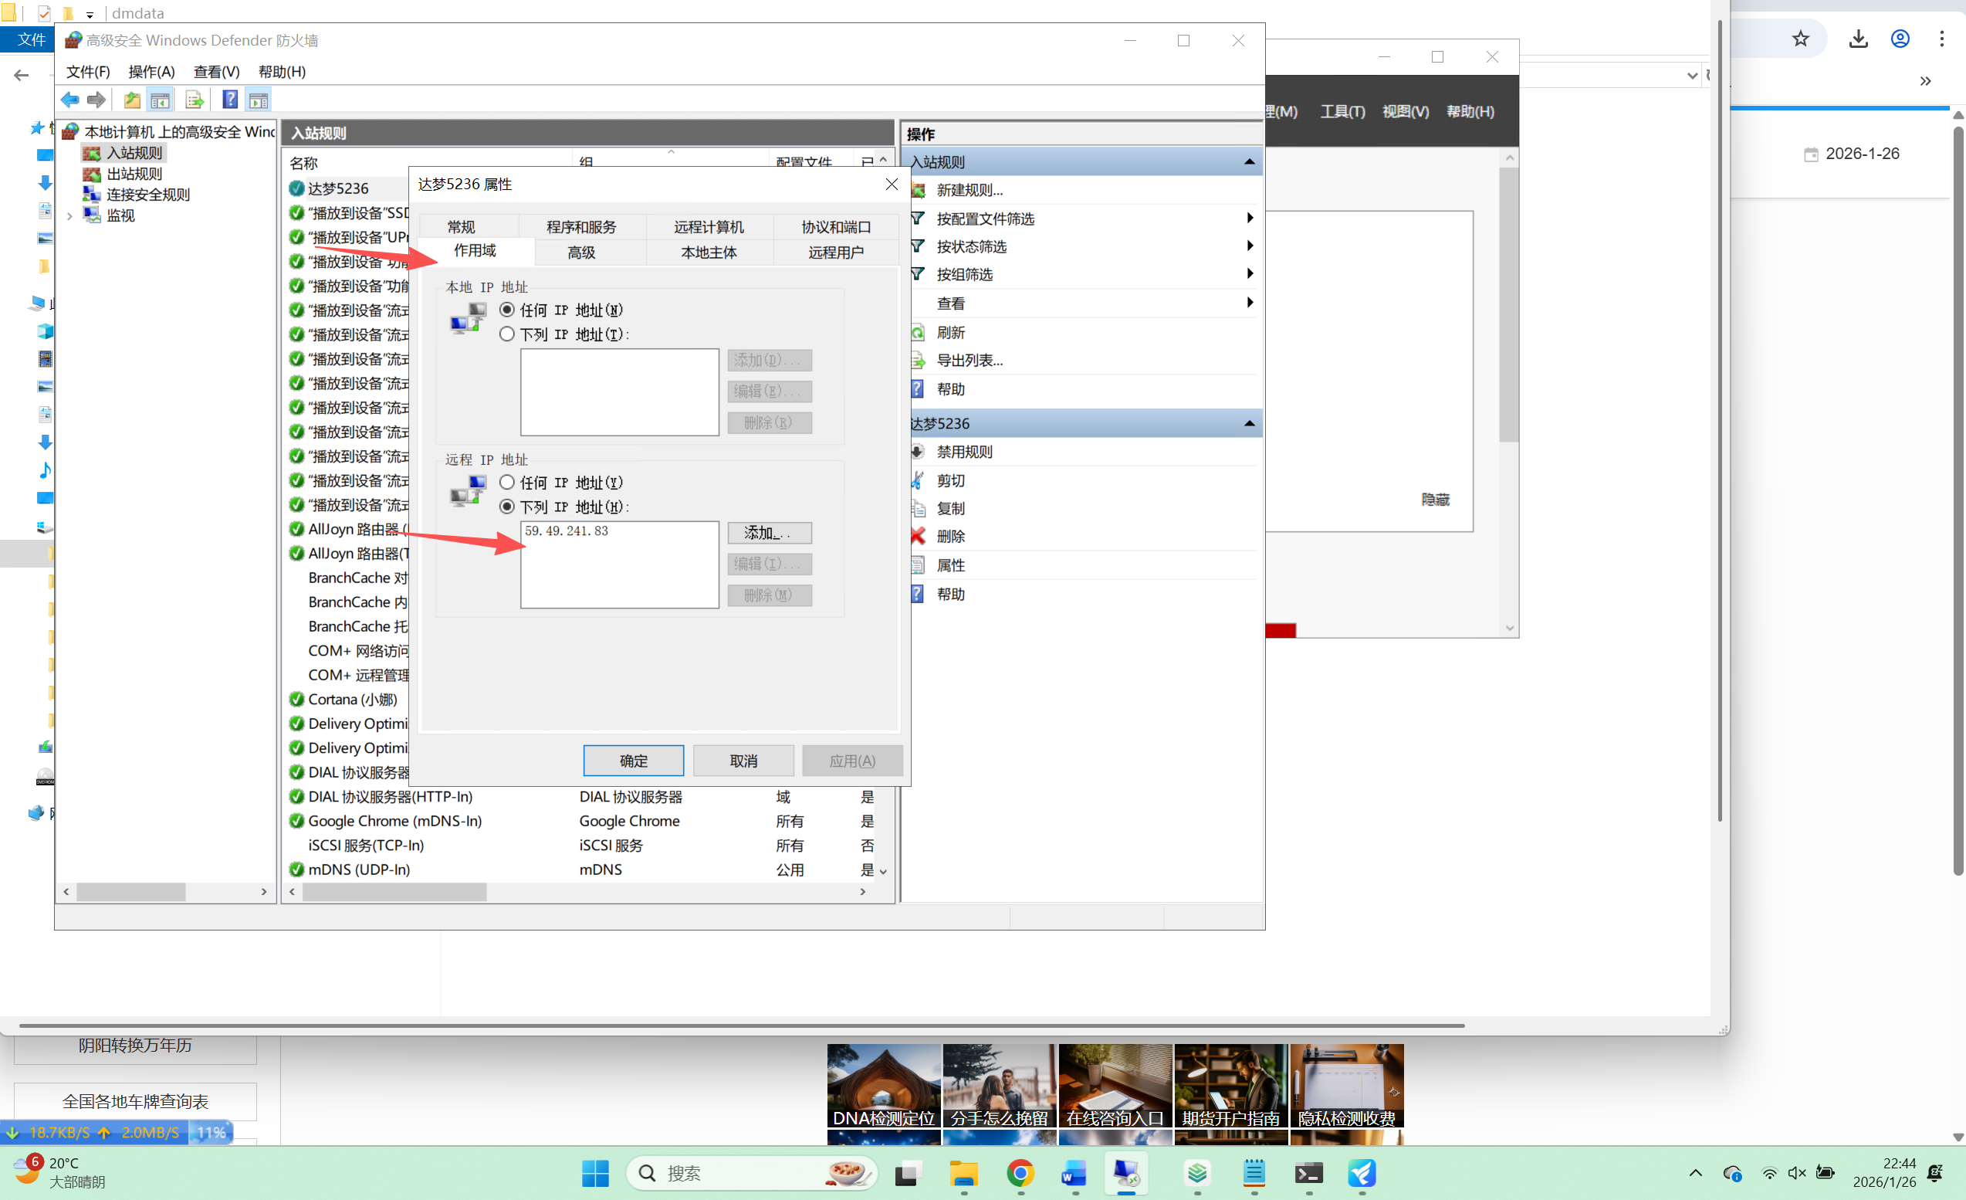This screenshot has height=1200, width=1966.
Task: Click the up-one-level folder toolbar icon
Action: pyautogui.click(x=132, y=100)
